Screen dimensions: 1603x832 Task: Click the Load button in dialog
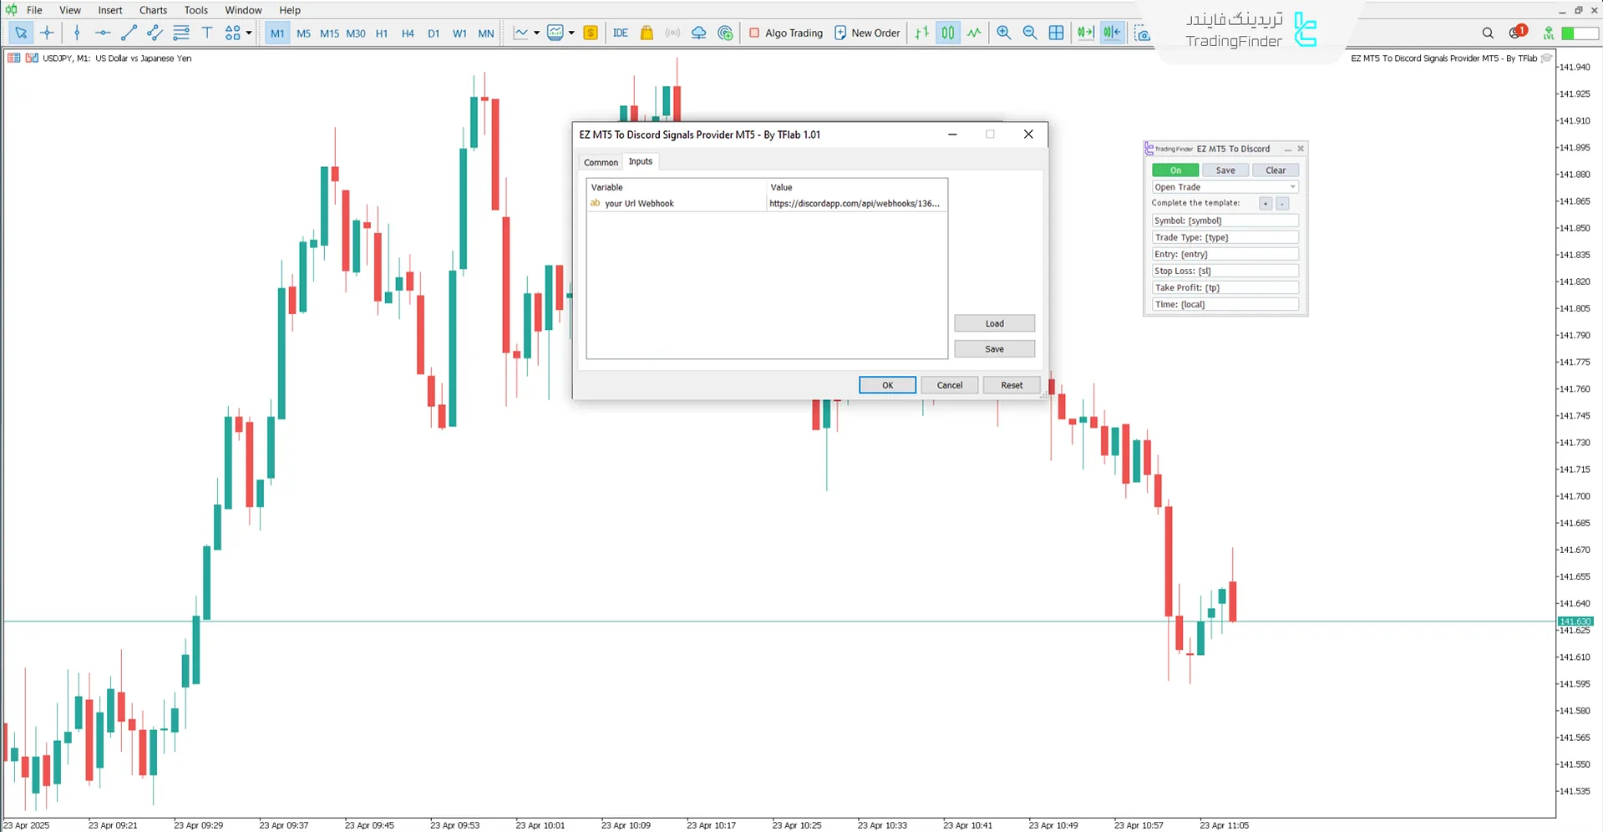pos(994,323)
